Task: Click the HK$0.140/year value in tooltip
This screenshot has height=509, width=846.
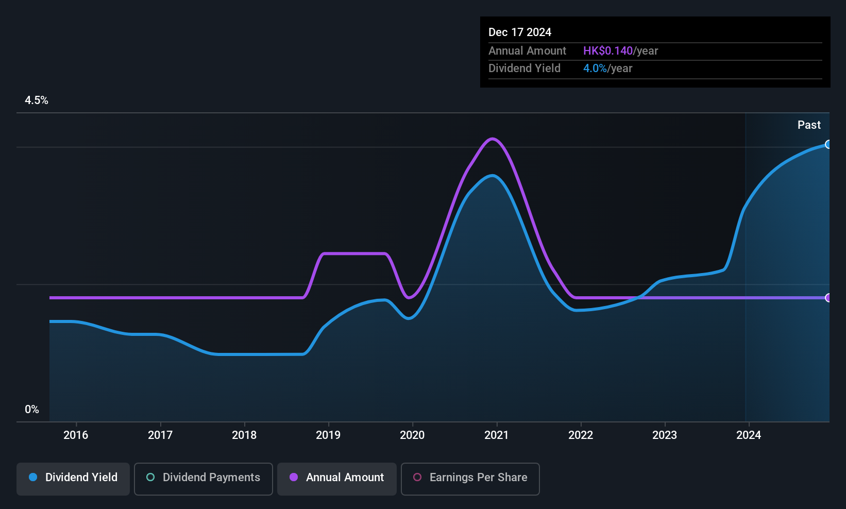Action: 620,51
